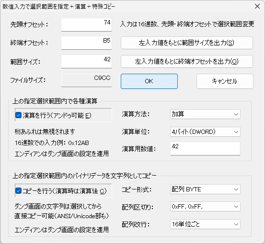This screenshot has width=265, height=244.
Task: Click the 先頭オフセット label
Action: 29,24
